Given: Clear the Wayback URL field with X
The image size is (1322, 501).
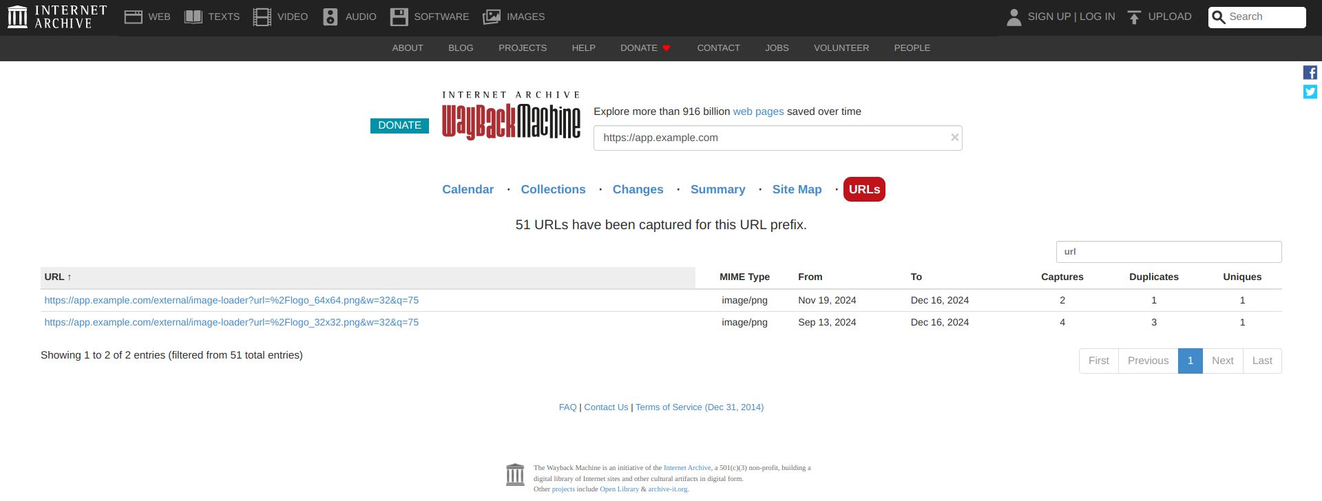Looking at the screenshot, I should [954, 138].
